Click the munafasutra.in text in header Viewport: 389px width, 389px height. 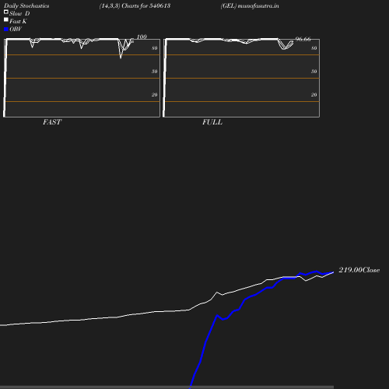(x=258, y=5)
